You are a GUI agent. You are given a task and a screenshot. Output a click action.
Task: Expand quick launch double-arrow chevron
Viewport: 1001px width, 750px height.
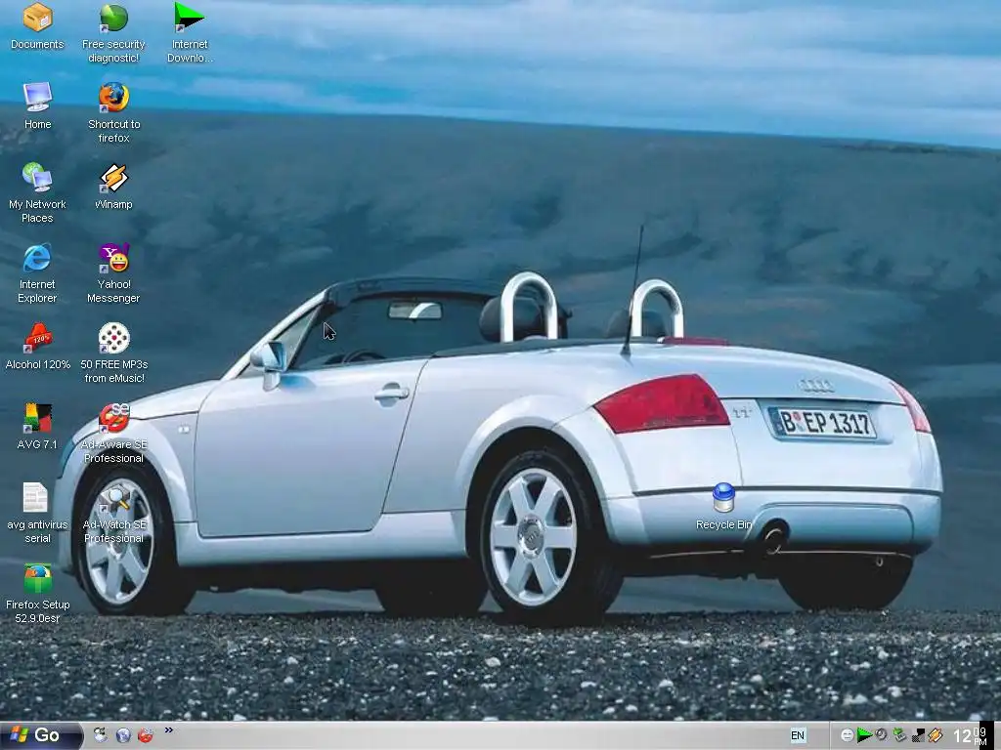point(168,729)
